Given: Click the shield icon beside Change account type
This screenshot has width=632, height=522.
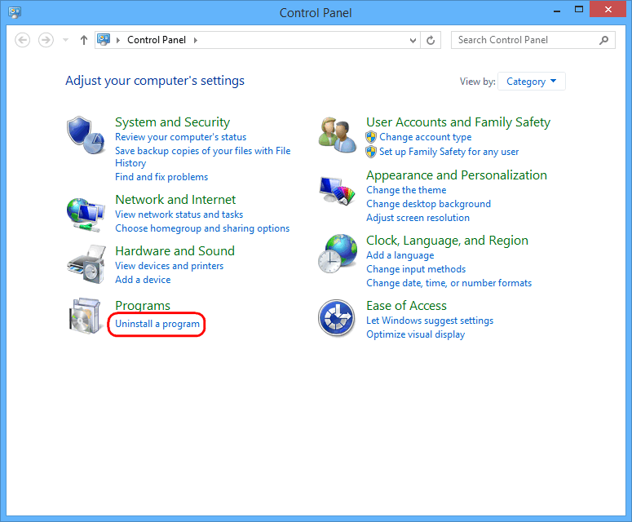Looking at the screenshot, I should click(371, 137).
